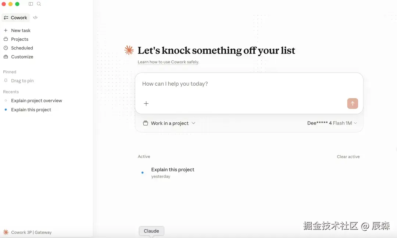The width and height of the screenshot is (397, 238).
Task: Expand the Work in a project dropdown
Action: 169,123
